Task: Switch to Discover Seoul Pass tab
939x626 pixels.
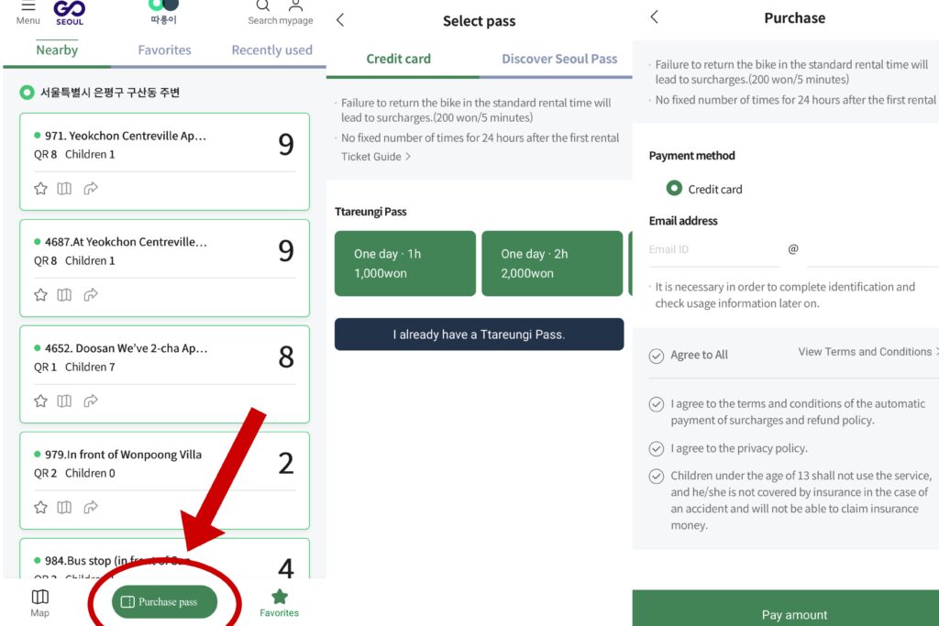Action: coord(559,59)
